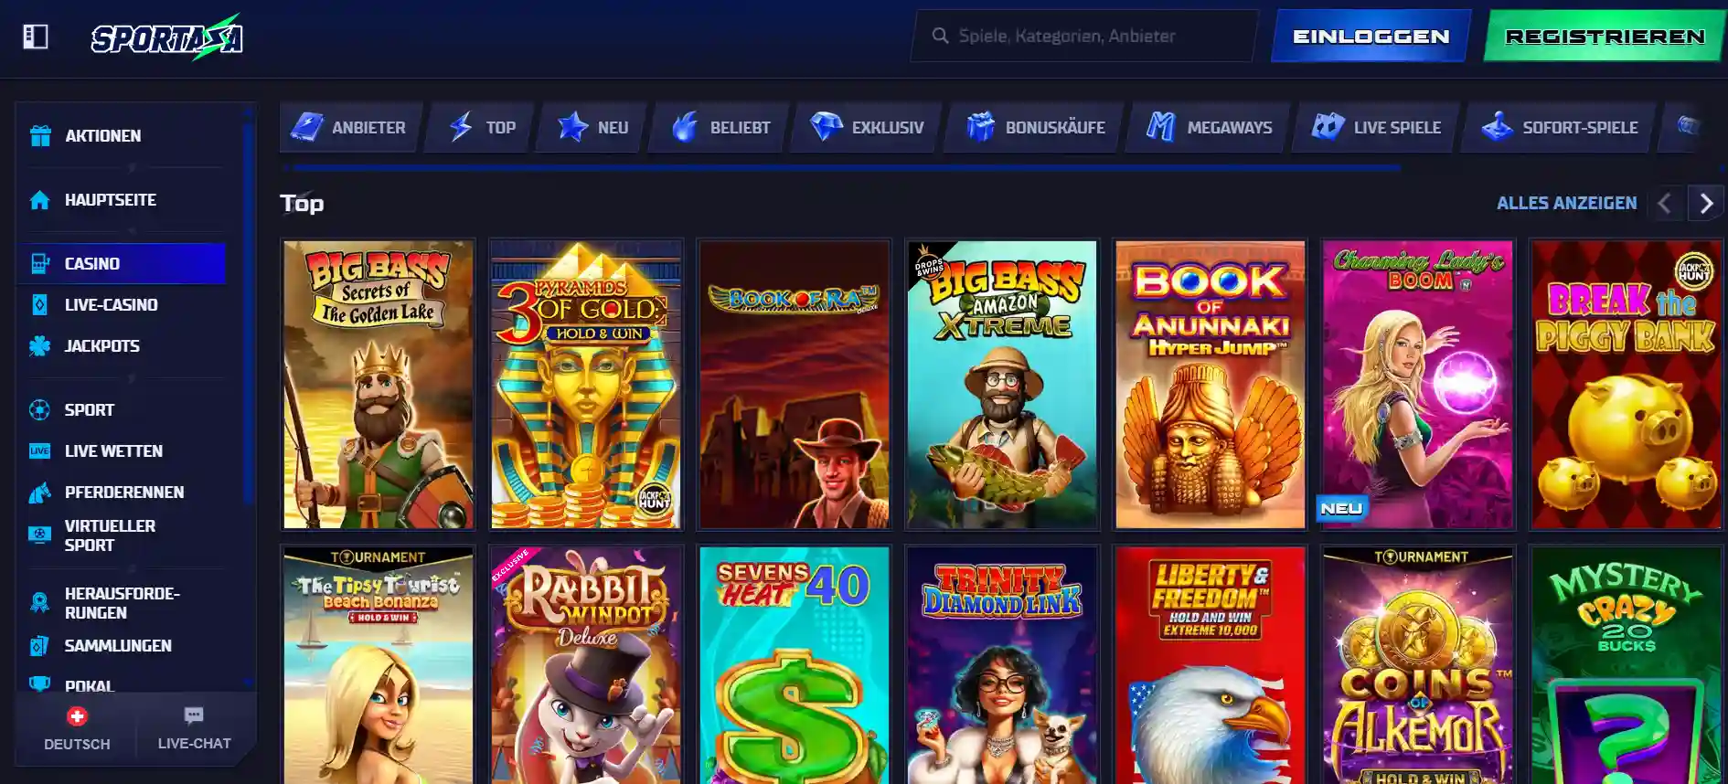Switch to the Neu category tab

coord(592,127)
